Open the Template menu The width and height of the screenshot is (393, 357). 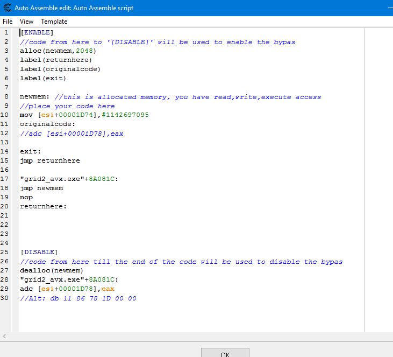(x=54, y=22)
